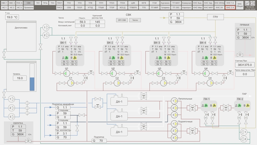Toggle the alarm sound speaker icon

click(253, 3)
